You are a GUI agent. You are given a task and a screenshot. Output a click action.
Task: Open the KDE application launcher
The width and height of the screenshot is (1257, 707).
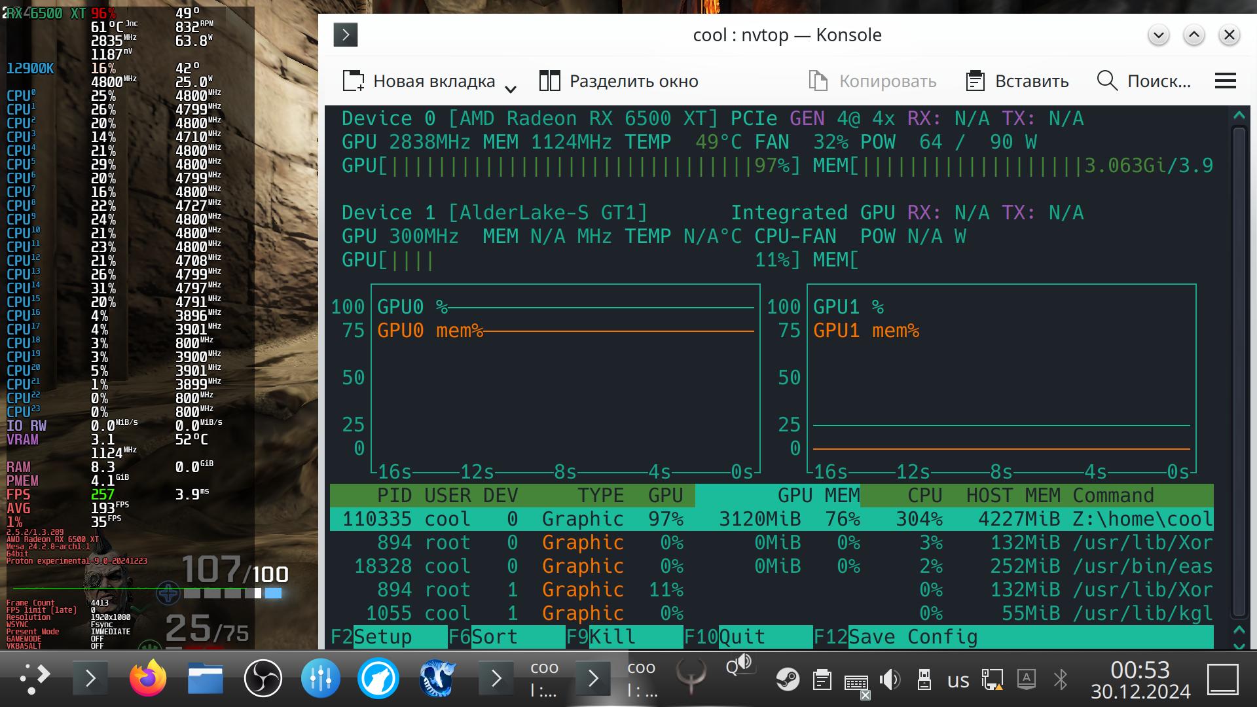tap(34, 679)
